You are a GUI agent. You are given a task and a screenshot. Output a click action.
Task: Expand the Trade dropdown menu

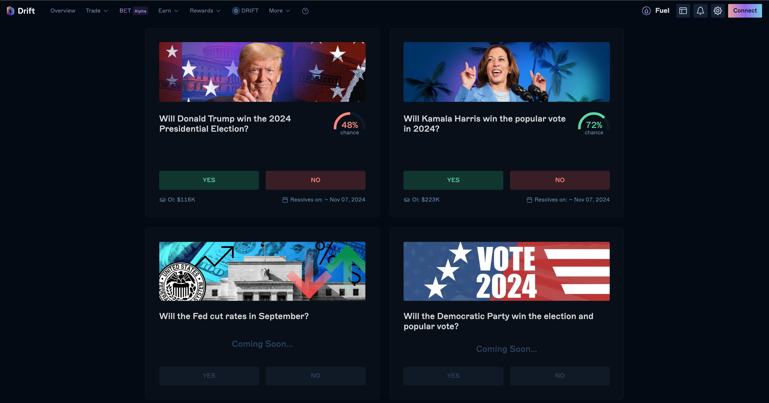97,11
